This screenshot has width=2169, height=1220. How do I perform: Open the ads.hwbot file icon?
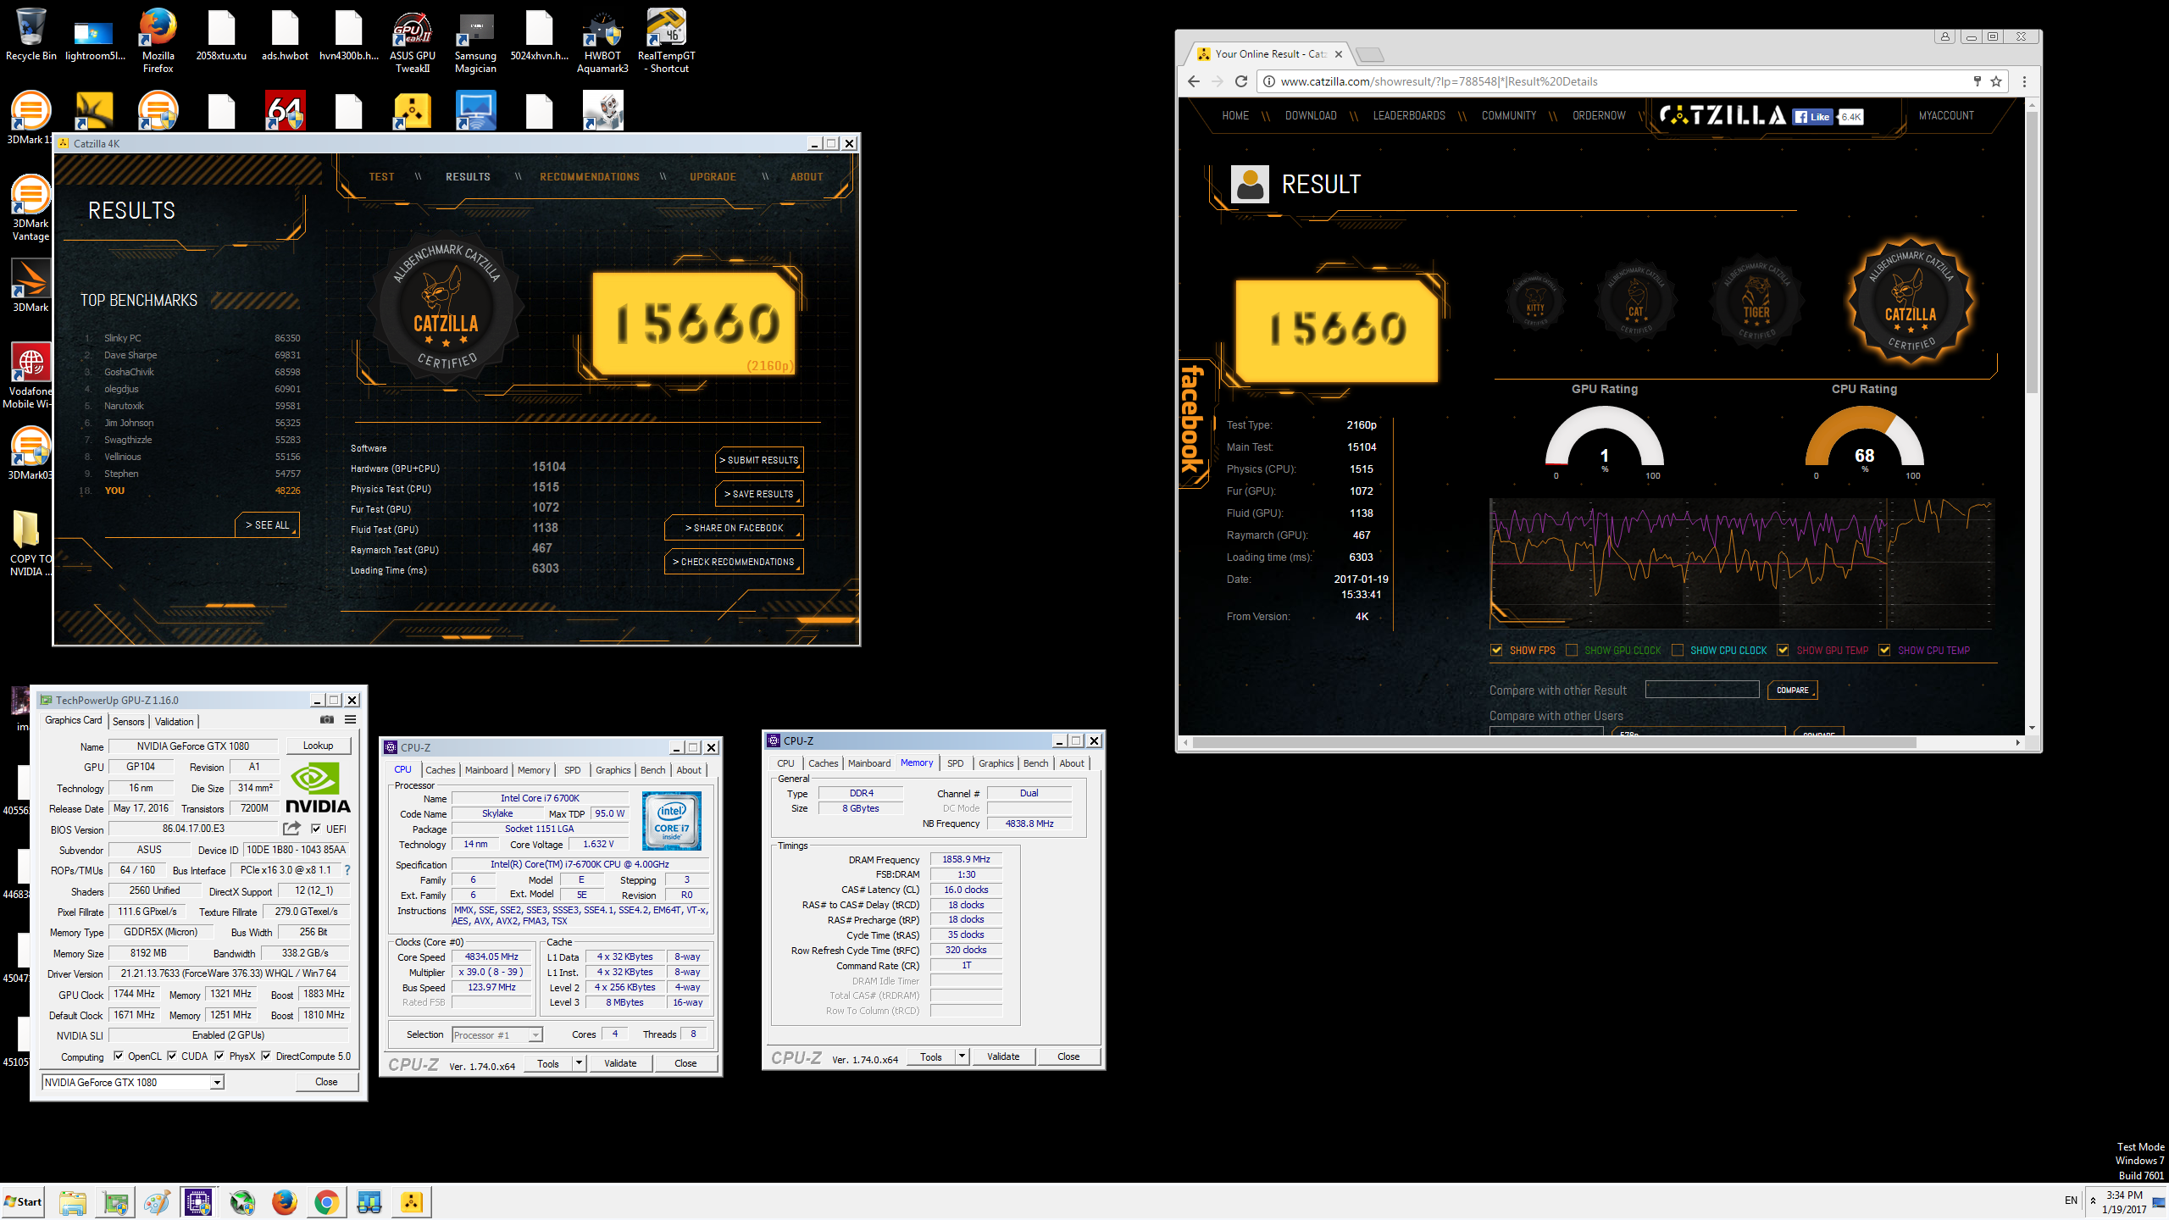point(285,36)
